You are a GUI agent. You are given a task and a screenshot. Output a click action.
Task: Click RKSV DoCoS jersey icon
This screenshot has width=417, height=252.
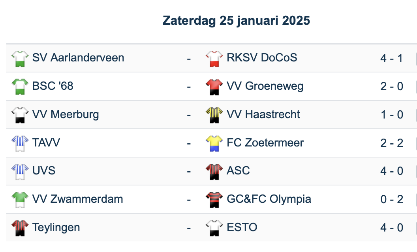tap(214, 58)
